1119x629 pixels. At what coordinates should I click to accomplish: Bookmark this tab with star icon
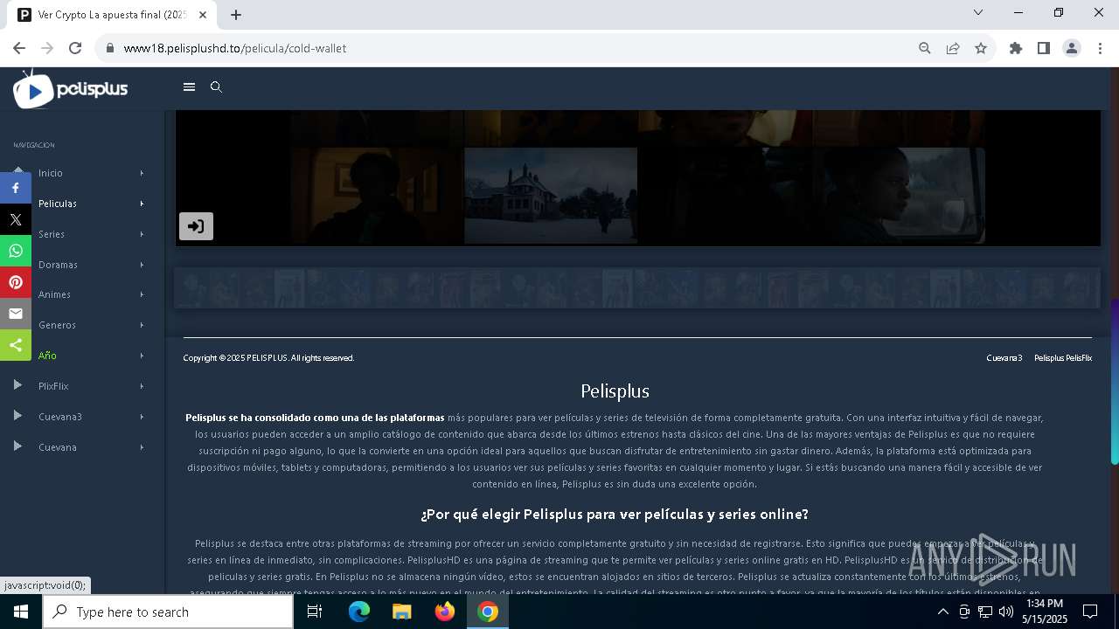(x=981, y=48)
